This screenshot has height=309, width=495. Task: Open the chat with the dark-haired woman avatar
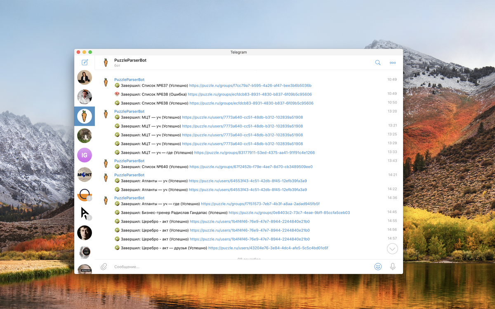(x=85, y=77)
